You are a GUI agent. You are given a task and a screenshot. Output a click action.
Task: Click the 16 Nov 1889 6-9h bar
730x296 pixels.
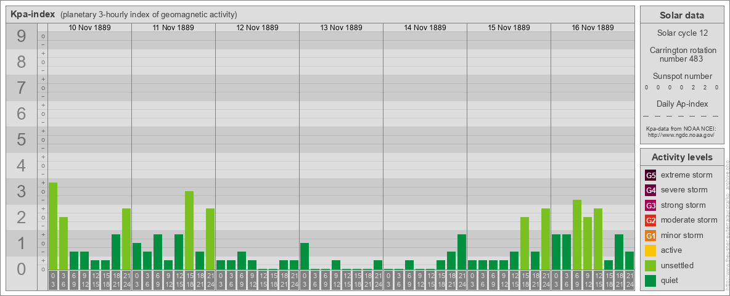tap(577, 234)
